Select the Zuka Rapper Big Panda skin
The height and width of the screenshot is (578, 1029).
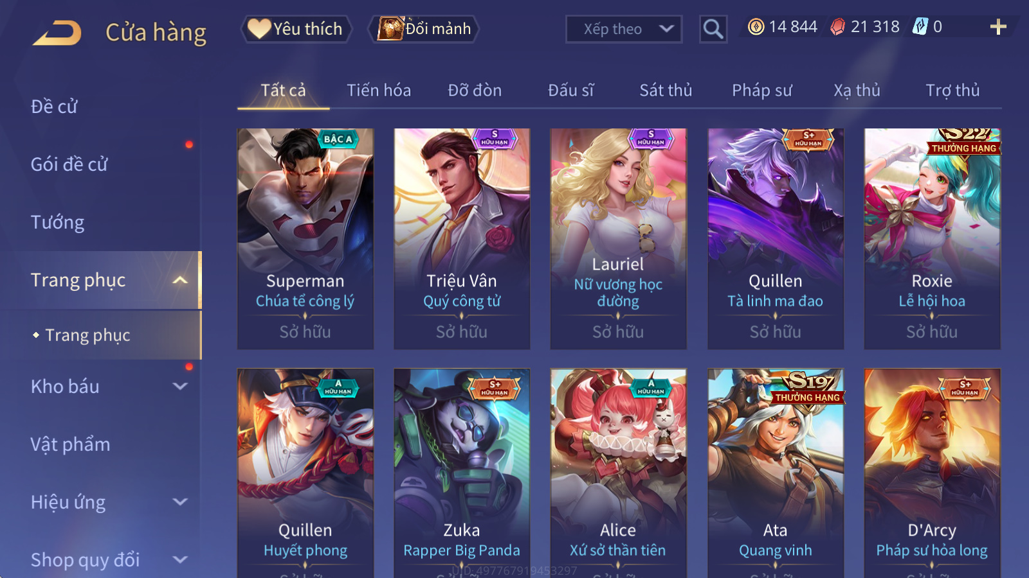pyautogui.click(x=462, y=473)
